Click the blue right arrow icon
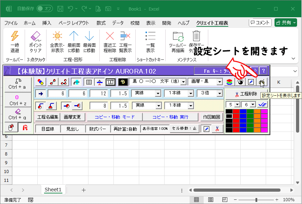Screen dimensions: 302x204 tap(41, 94)
